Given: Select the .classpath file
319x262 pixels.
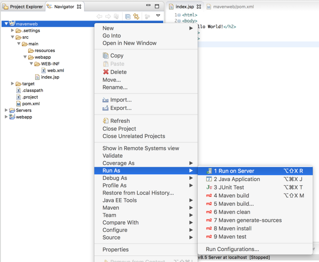Looking at the screenshot, I should tap(30, 90).
